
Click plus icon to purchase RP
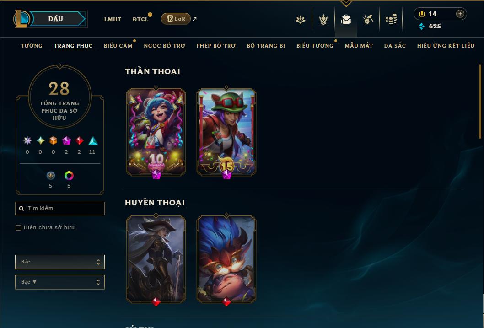[460, 14]
